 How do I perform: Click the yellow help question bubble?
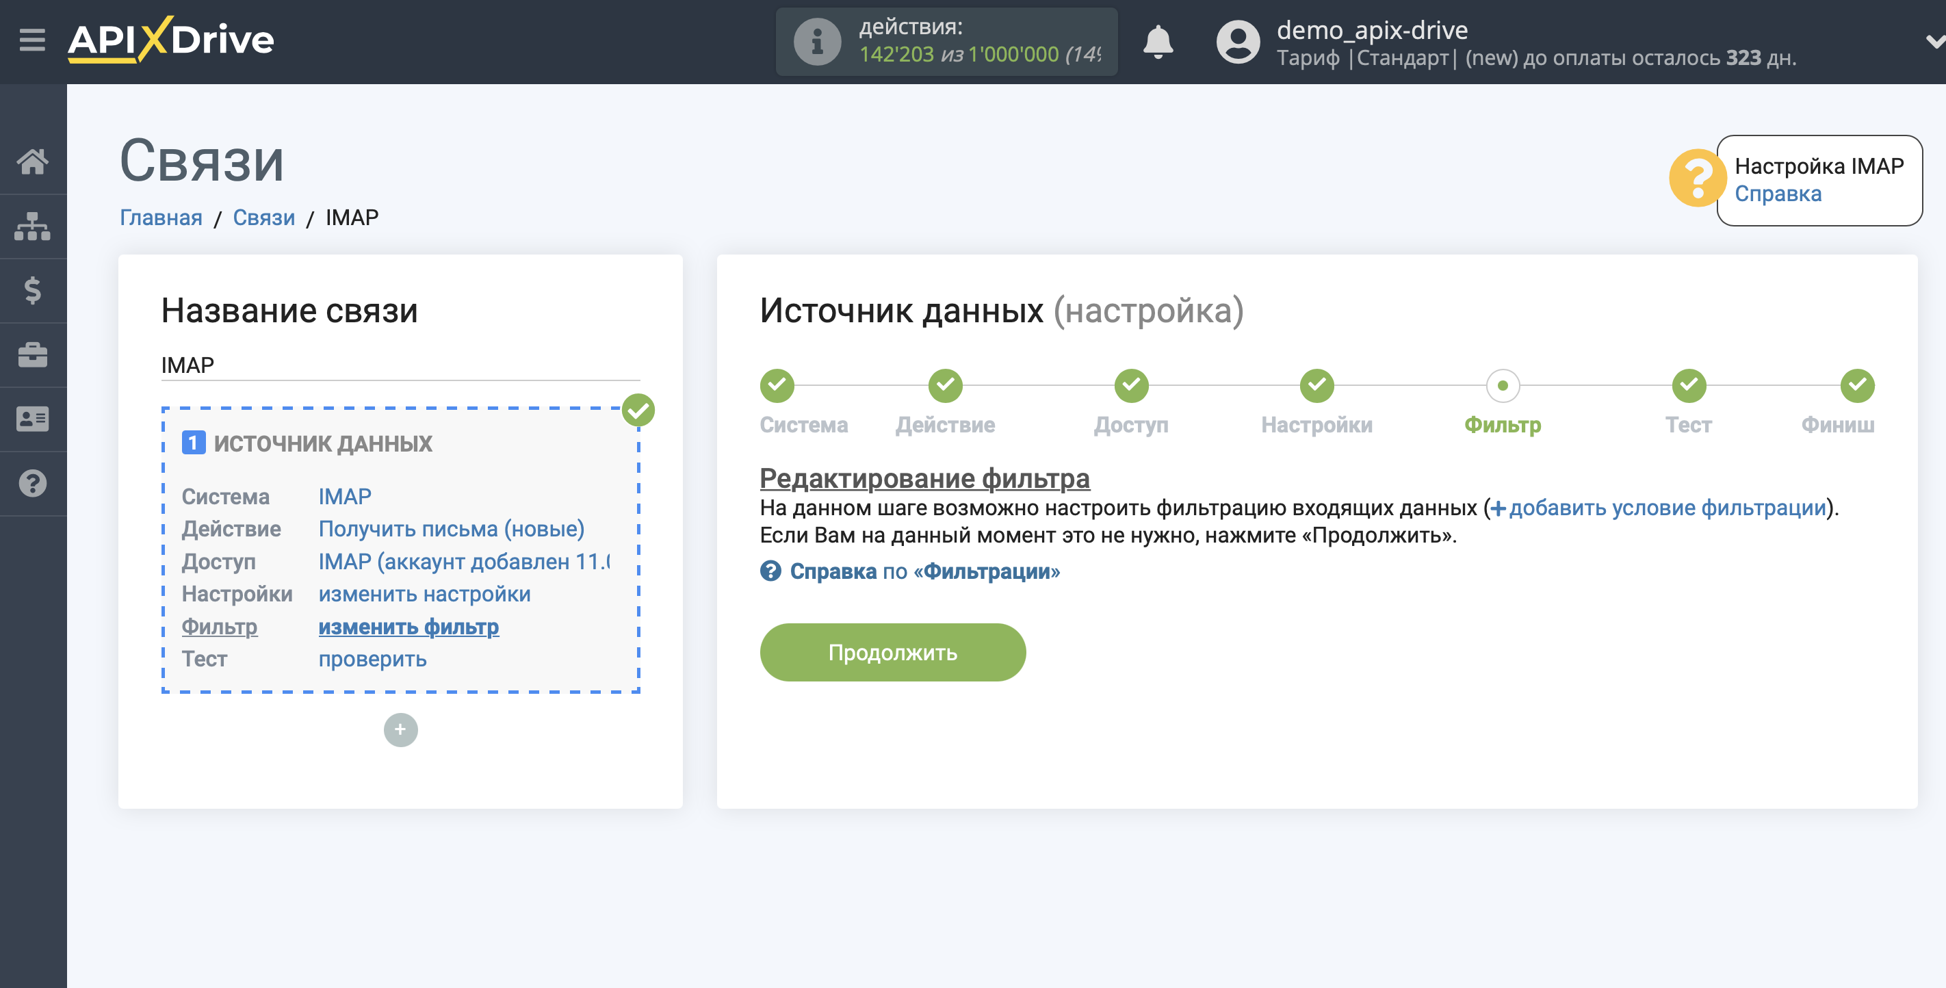[1697, 179]
